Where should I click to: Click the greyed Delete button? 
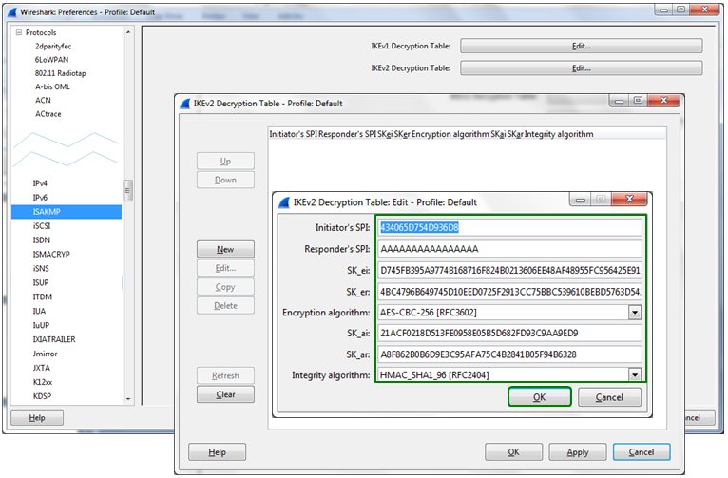[225, 306]
